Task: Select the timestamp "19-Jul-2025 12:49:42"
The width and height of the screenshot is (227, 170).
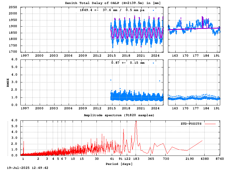Action: [28, 168]
